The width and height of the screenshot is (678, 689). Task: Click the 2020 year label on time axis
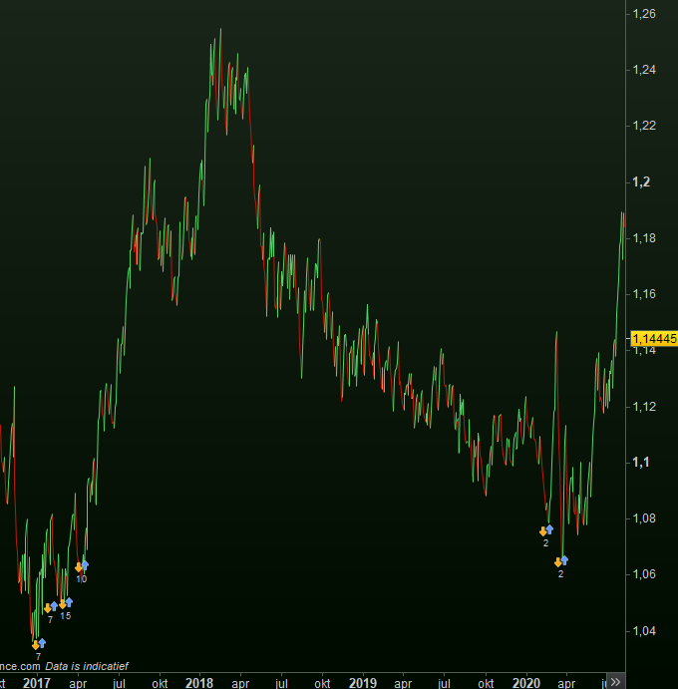click(x=526, y=683)
